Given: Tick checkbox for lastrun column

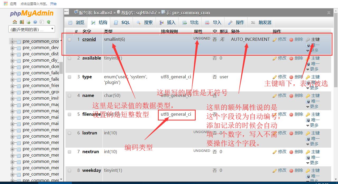Looking at the screenshot, I should [x=69, y=133].
